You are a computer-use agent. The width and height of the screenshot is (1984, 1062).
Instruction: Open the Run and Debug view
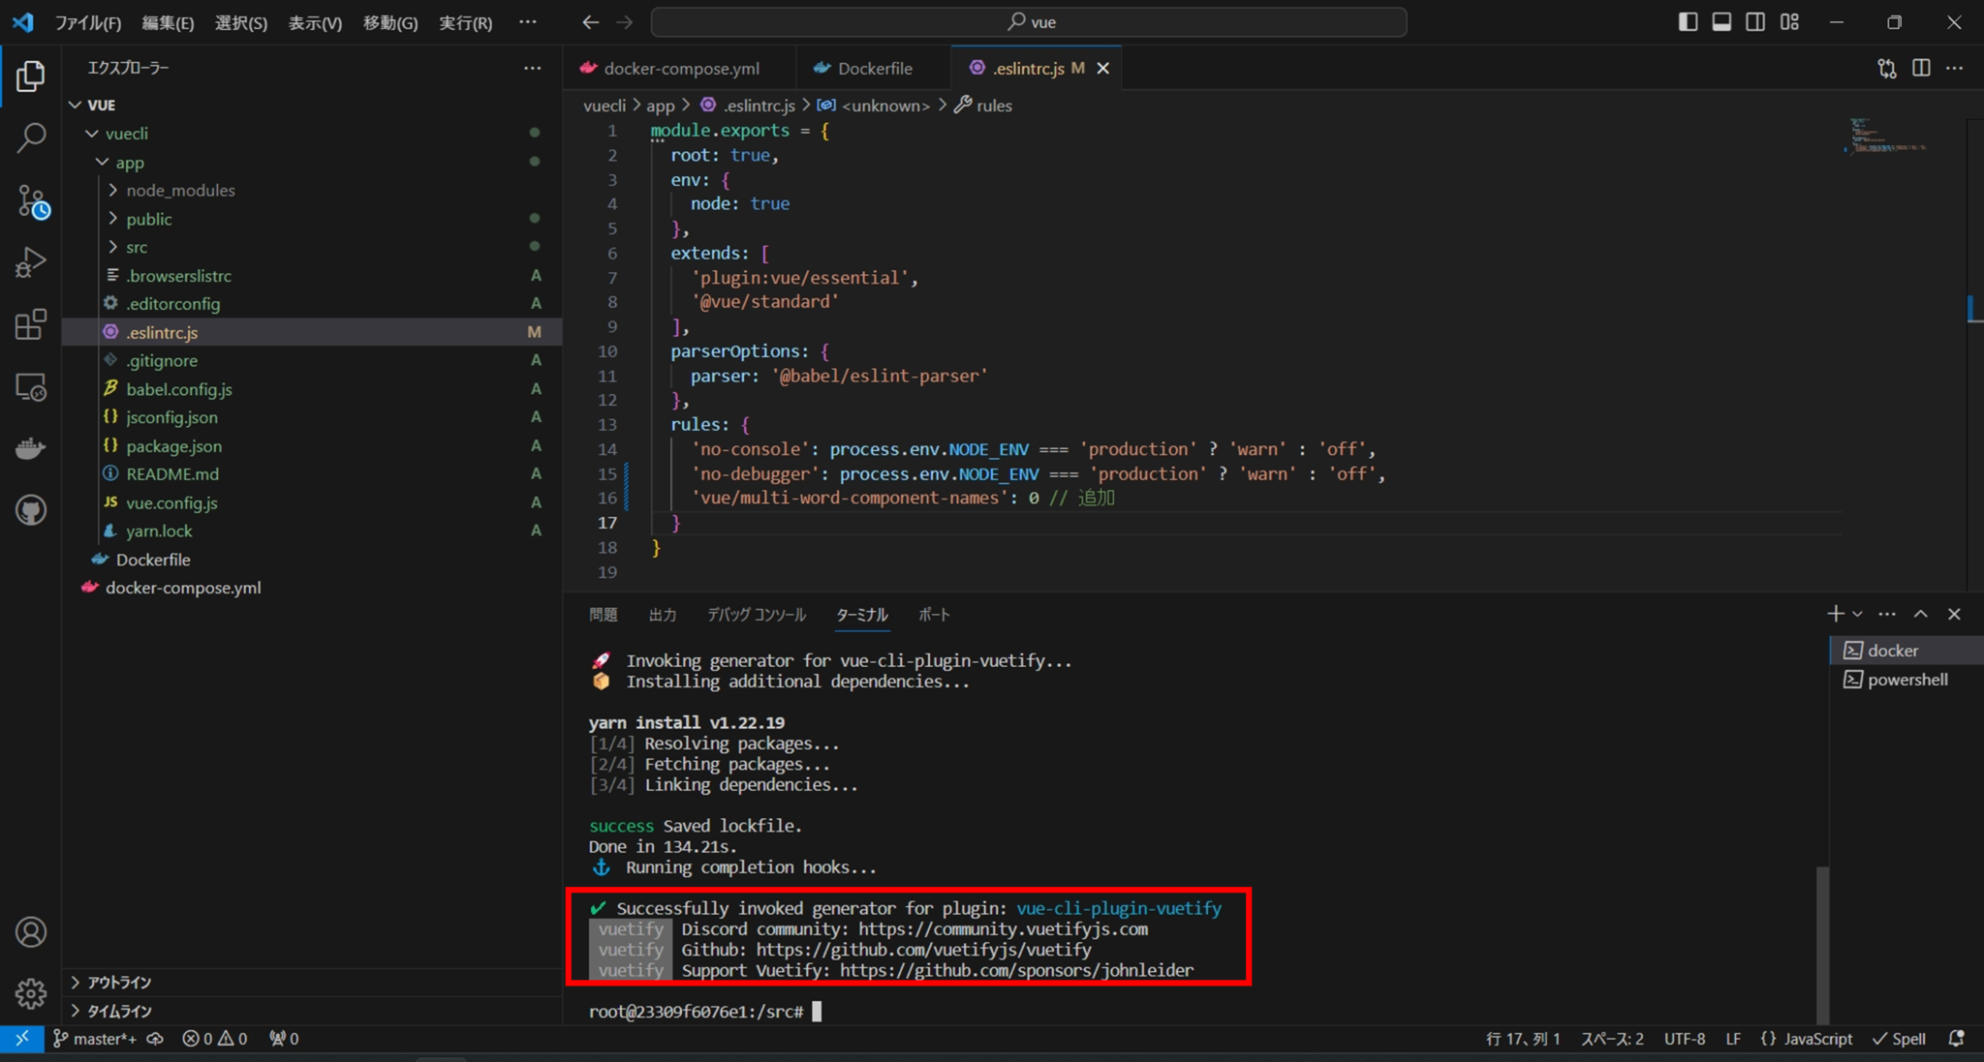point(32,261)
